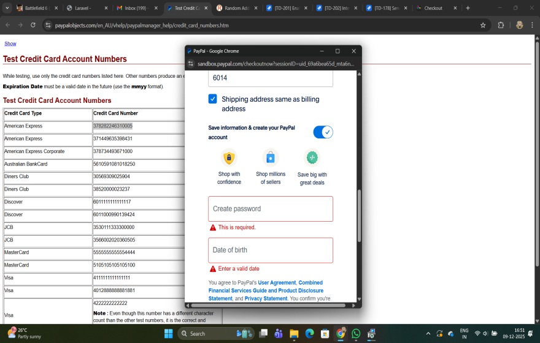
Task: Close the Checkout tab
Action: (x=455, y=8)
